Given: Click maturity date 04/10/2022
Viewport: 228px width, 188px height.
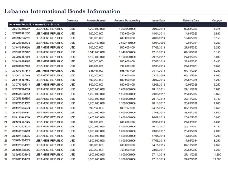Looking at the screenshot, I should pyautogui.click(x=191, y=52).
